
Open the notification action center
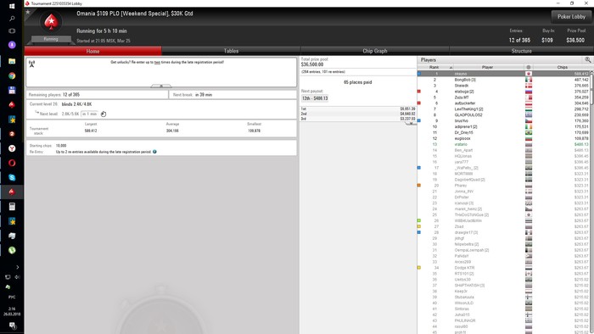(12, 326)
